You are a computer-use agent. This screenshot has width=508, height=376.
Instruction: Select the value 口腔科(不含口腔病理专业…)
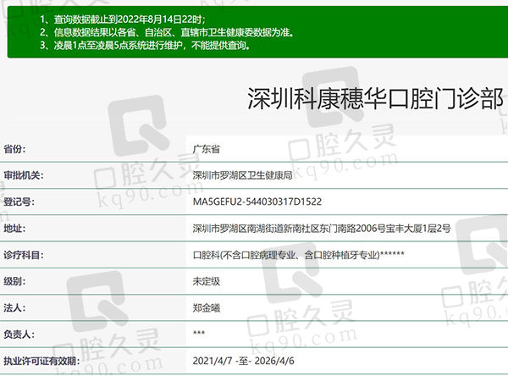click(x=298, y=255)
